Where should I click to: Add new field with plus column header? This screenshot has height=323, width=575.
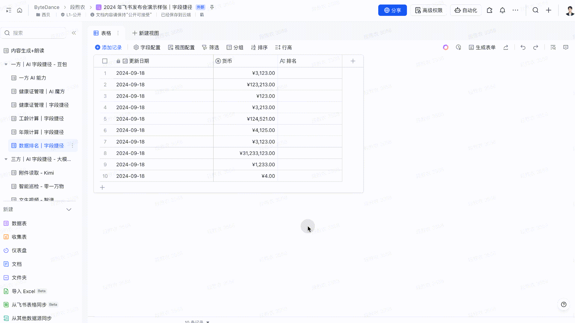(x=353, y=61)
